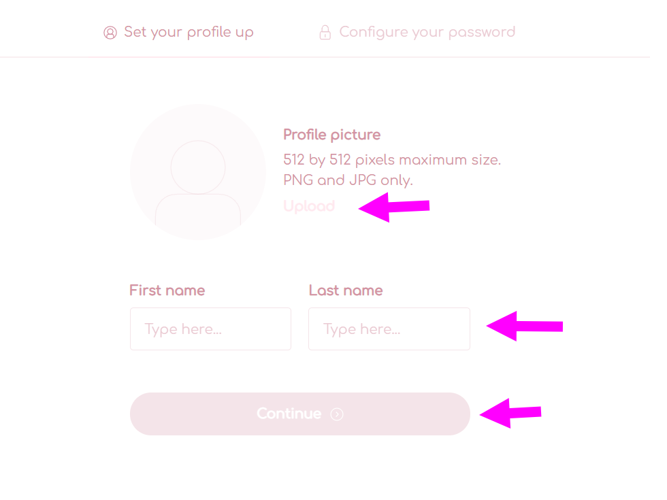Click the padlock icon beside Configure your password
Viewport: 667px width, 500px height.
(325, 33)
